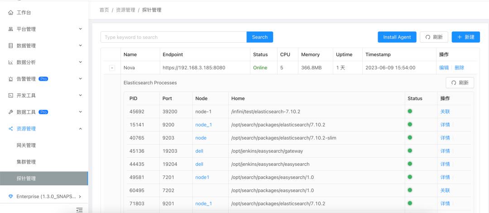Click the 开发工具 console icon
The image size is (489, 213).
click(x=10, y=96)
